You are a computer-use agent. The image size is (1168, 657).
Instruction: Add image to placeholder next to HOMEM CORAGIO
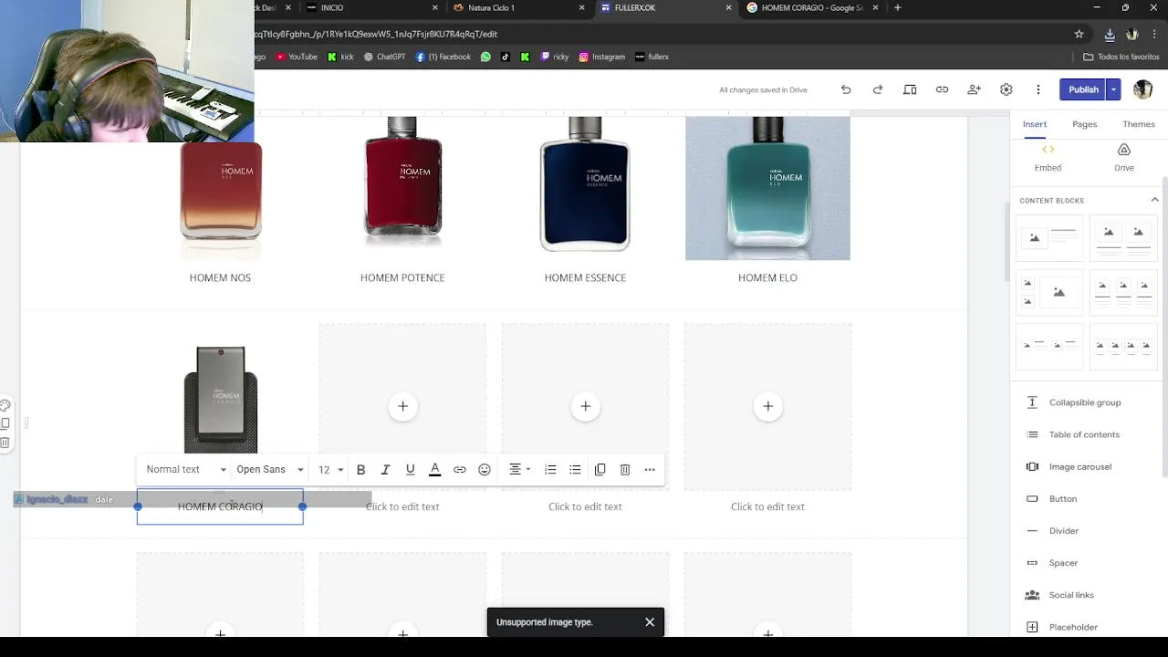click(x=402, y=406)
